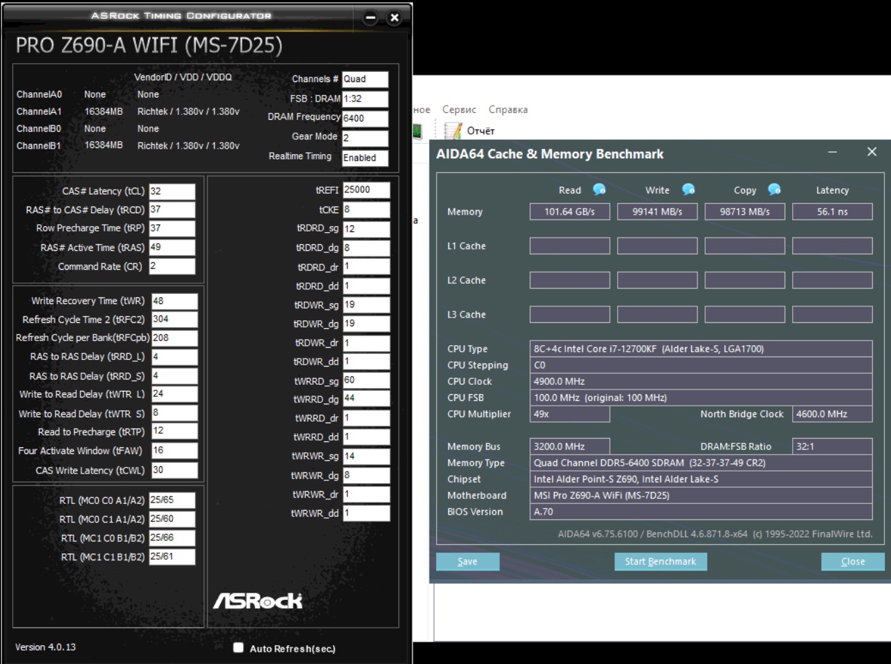Click the DRAM:FSB Ratio value 32:1

[832, 446]
